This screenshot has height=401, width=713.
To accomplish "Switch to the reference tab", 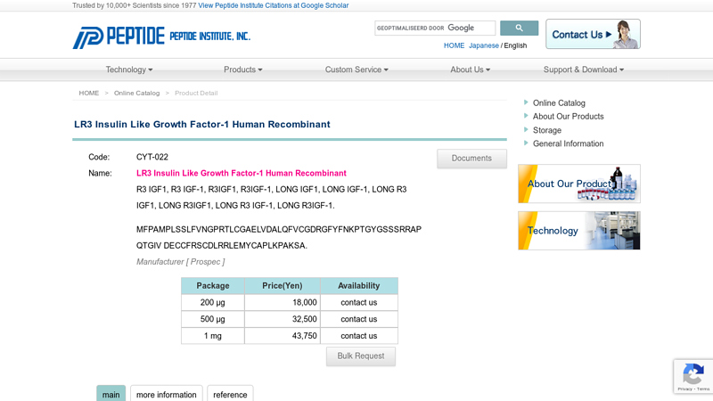I will (230, 394).
